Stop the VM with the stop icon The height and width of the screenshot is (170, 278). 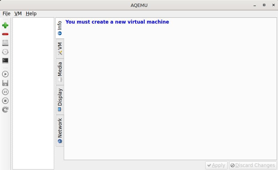click(x=5, y=101)
